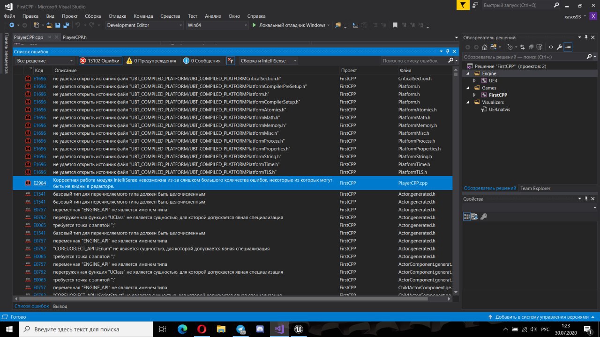Toggle the 13102 Ошибки errors filter

[x=100, y=61]
